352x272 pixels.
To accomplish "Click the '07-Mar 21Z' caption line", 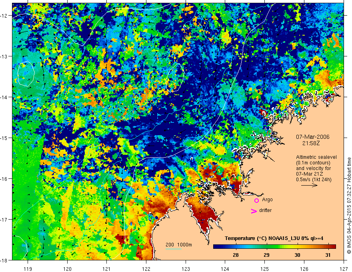I will [309, 174].
